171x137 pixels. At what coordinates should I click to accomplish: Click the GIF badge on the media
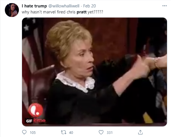click(x=29, y=121)
